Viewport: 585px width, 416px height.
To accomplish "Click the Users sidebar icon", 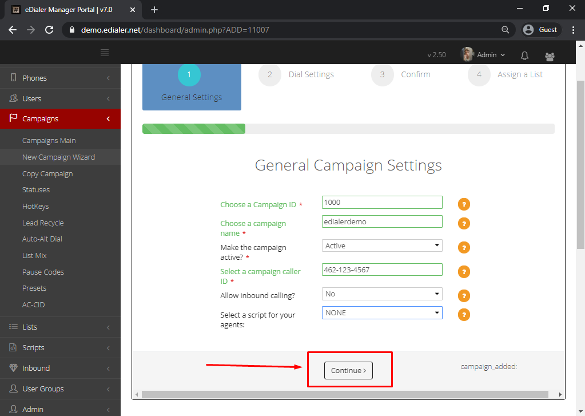I will [x=13, y=98].
